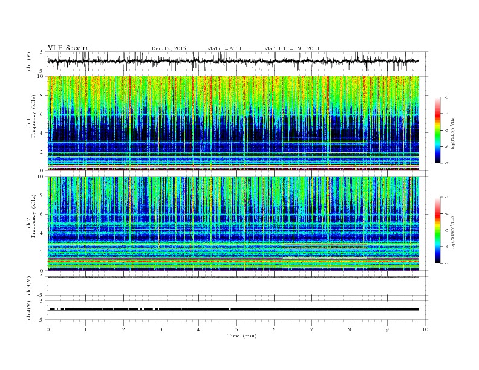Click the "ch.1(V)" waveform axis label
Screen dimensions: 479x370
point(29,61)
